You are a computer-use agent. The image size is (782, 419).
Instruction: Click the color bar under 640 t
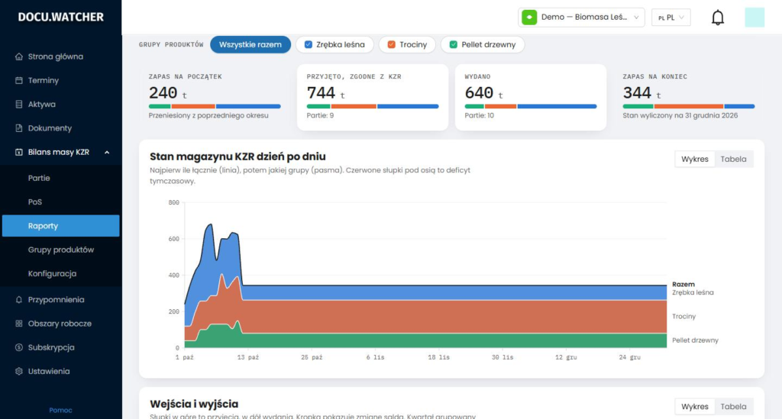click(531, 106)
